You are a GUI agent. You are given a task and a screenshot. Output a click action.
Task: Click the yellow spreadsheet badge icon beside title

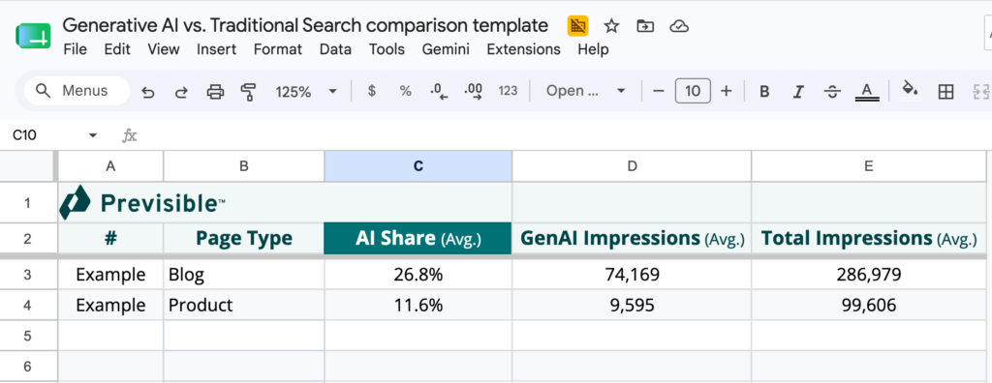(577, 26)
